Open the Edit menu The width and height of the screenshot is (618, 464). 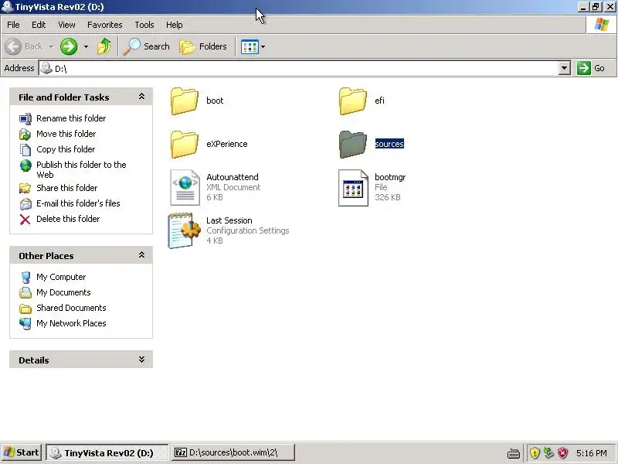(39, 25)
